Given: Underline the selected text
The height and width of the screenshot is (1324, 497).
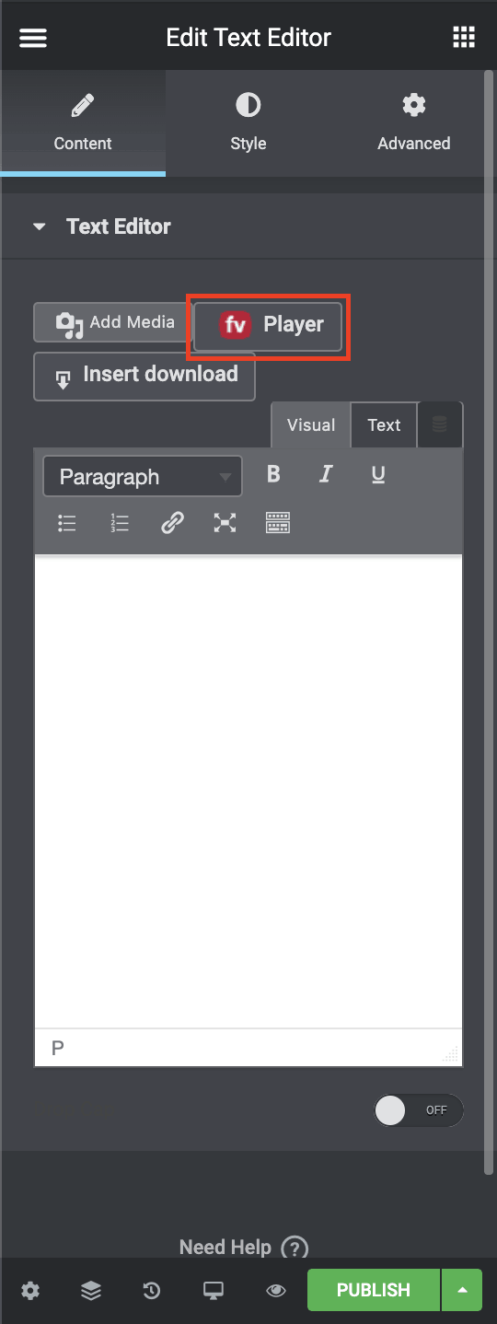Looking at the screenshot, I should click(378, 474).
